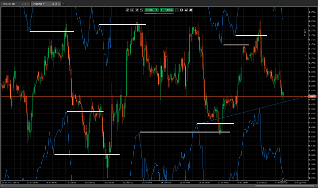Viewport: 318px width, 188px height.
Task: Click the last icon in chart toolbar
Action: click(x=191, y=10)
